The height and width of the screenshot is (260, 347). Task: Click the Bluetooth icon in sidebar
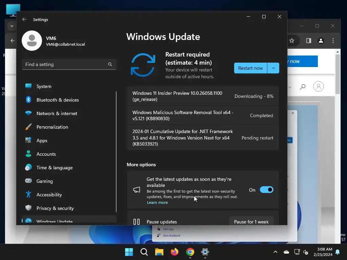28,100
